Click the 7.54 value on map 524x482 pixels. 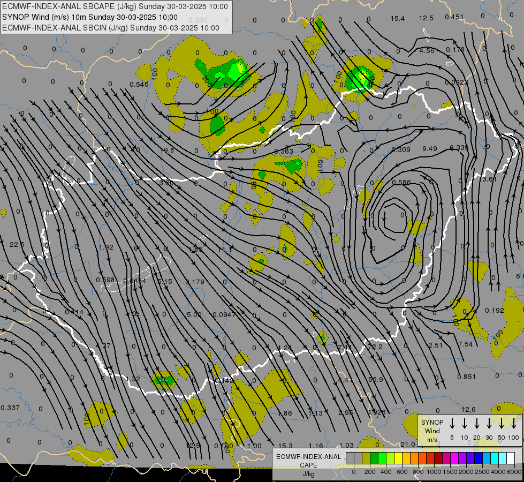pos(465,344)
